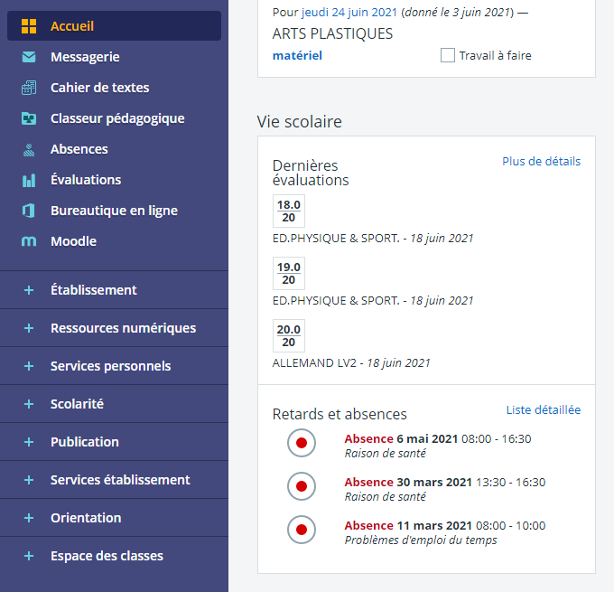Click Bureautique en ligne Office icon
The width and height of the screenshot is (614, 592).
29,211
